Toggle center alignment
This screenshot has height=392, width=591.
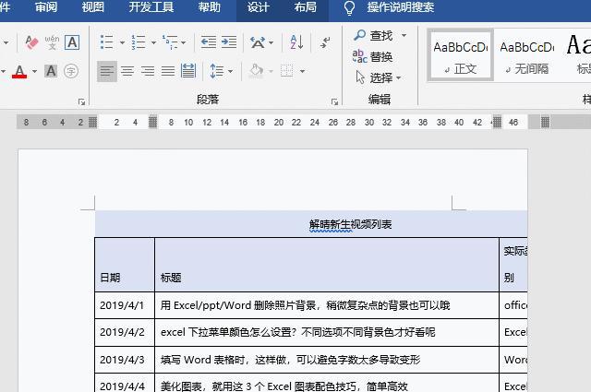[x=127, y=71]
